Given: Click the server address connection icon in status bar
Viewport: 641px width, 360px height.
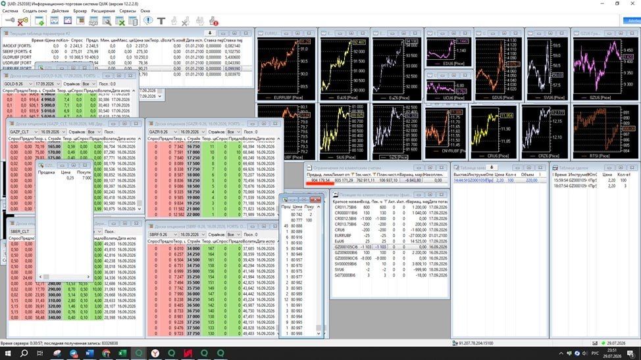Looking at the screenshot, I should [455, 344].
